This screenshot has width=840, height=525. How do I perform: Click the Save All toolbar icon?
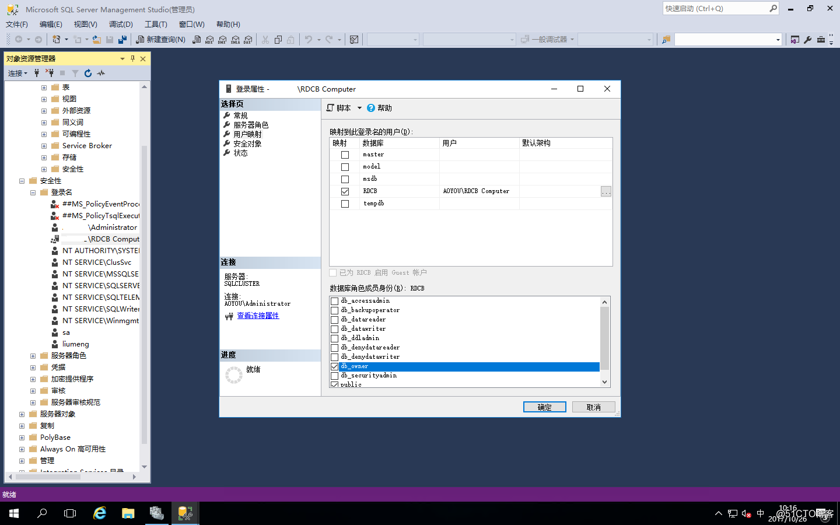point(123,40)
